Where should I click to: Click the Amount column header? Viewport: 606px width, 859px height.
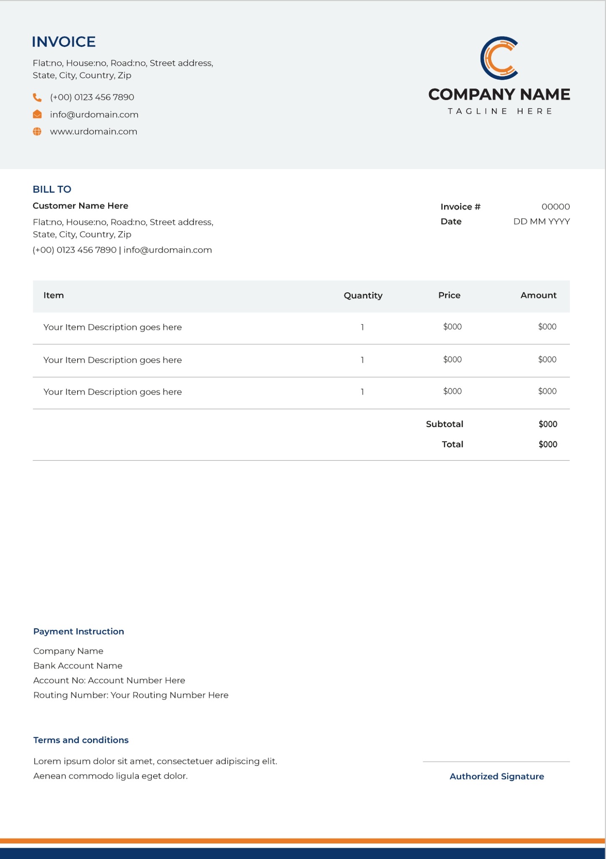(538, 295)
